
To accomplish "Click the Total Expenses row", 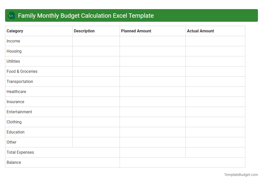I will click(x=20, y=152).
